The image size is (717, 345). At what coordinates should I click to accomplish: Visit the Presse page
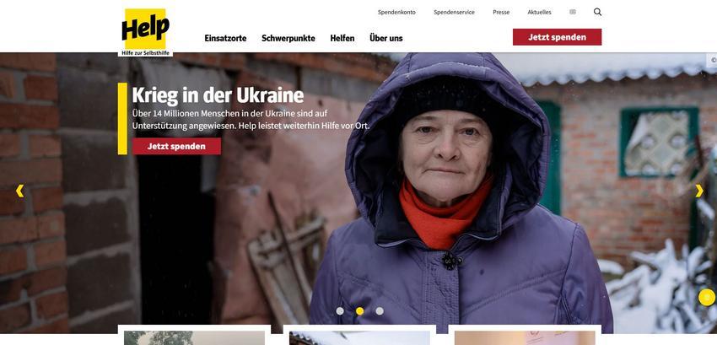coord(501,13)
